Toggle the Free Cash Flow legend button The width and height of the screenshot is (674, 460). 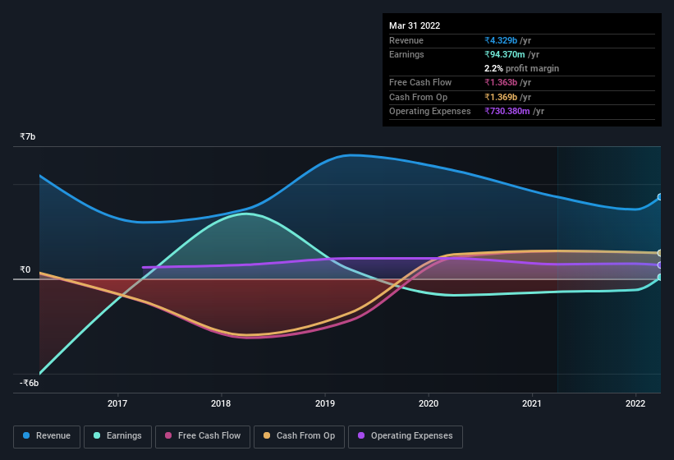click(x=203, y=436)
